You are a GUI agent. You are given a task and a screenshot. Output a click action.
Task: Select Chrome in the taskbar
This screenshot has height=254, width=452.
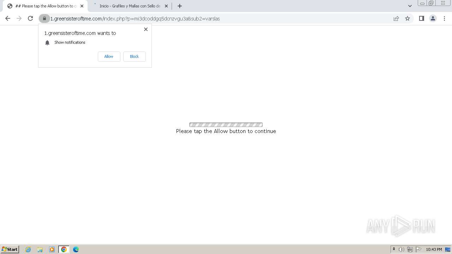(64, 249)
